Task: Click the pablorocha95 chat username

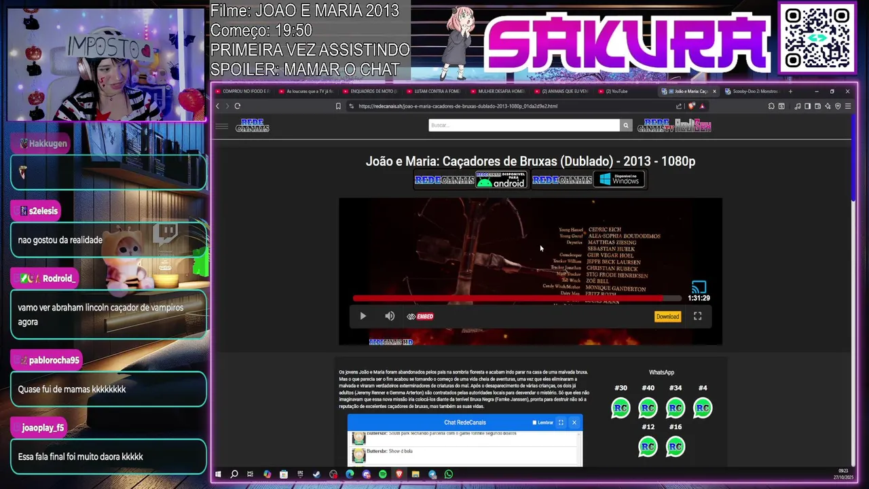Action: pyautogui.click(x=54, y=360)
